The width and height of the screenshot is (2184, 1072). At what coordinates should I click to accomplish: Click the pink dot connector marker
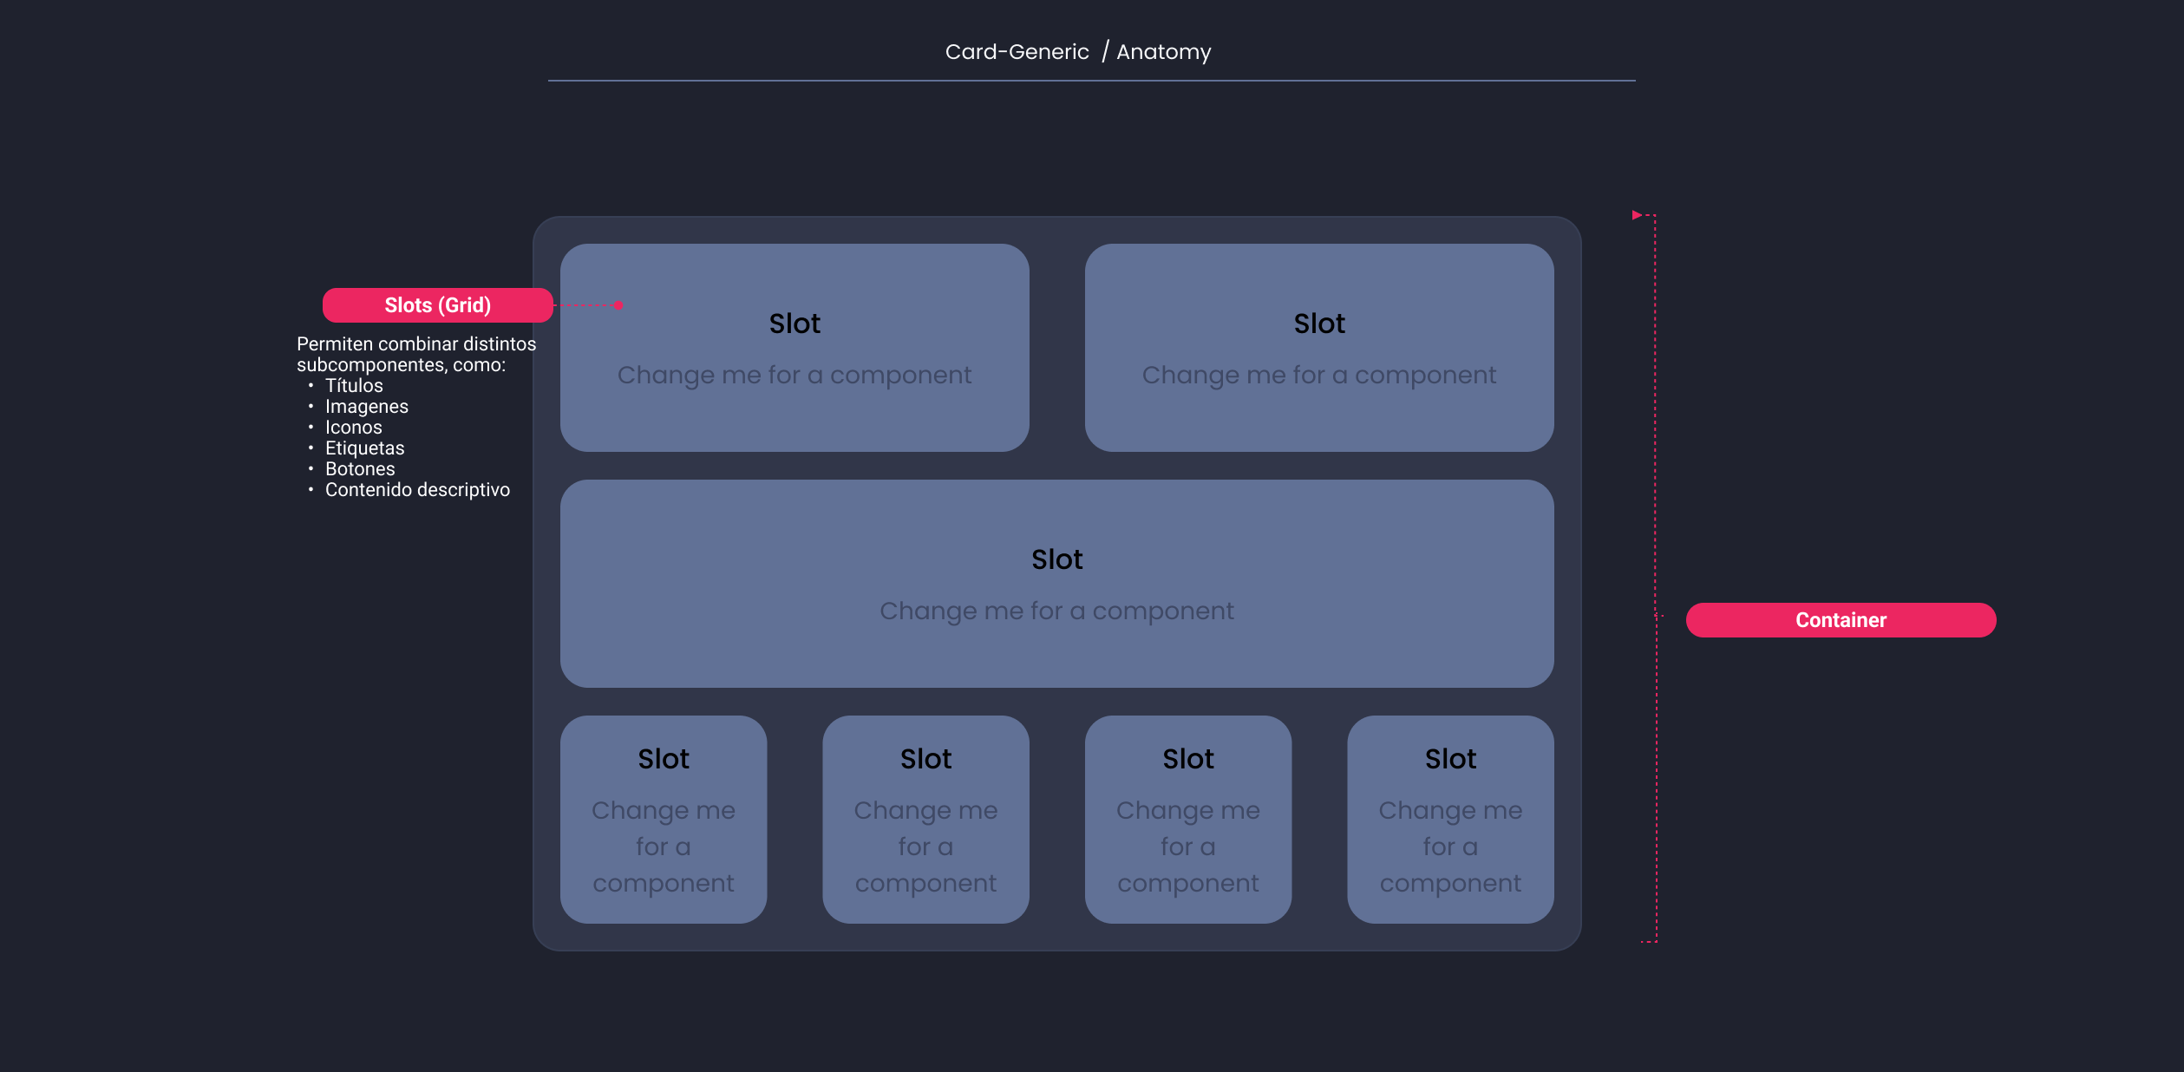click(x=618, y=305)
